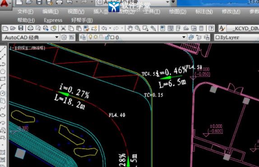Click the Zoom Realtime magnifier icon
259x167 pixels.
click(x=138, y=28)
